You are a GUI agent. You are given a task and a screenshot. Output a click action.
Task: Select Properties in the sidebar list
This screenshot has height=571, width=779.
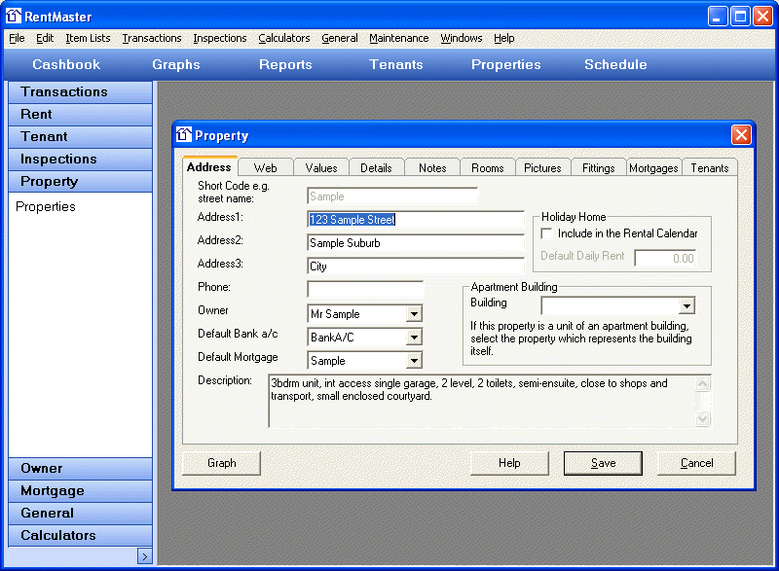click(x=46, y=206)
